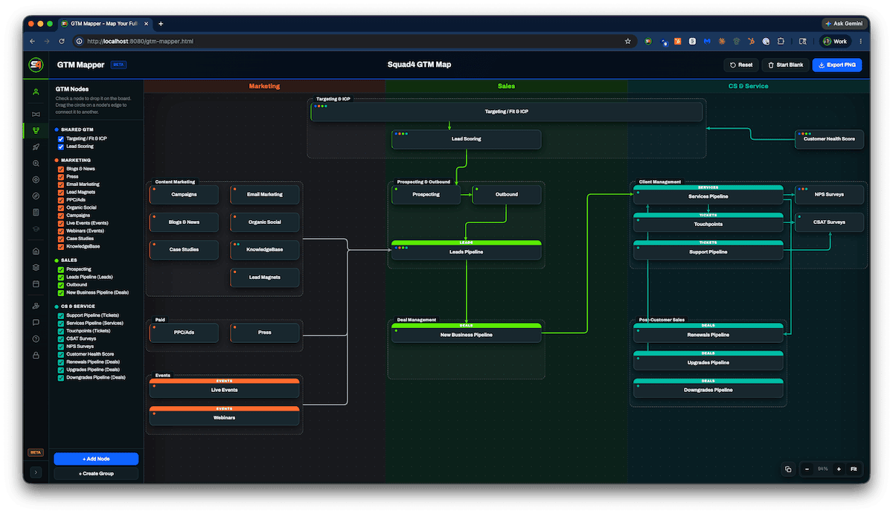Viewport: 893px width, 514px height.
Task: Select the Customer Health Score node on canvas
Action: pyautogui.click(x=829, y=139)
